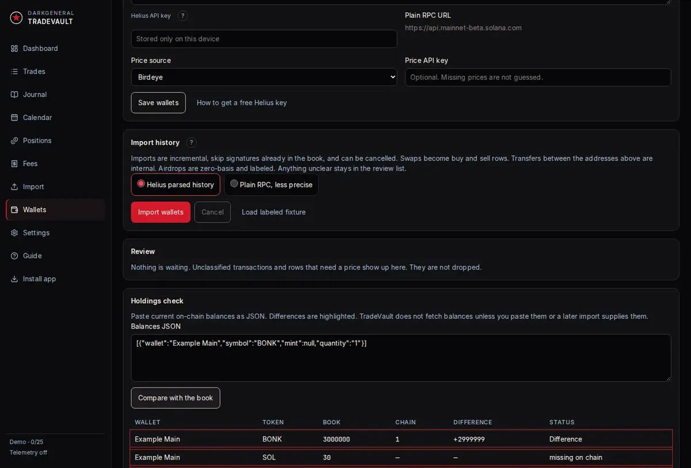Click the Compare with the book button

[176, 398]
